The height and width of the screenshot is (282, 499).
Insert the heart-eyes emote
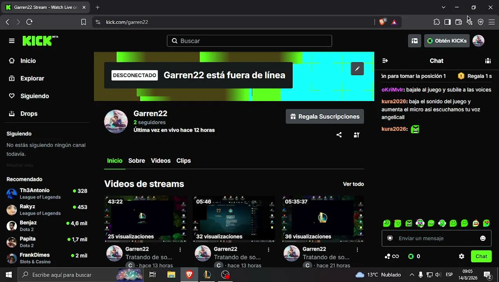pos(486,223)
